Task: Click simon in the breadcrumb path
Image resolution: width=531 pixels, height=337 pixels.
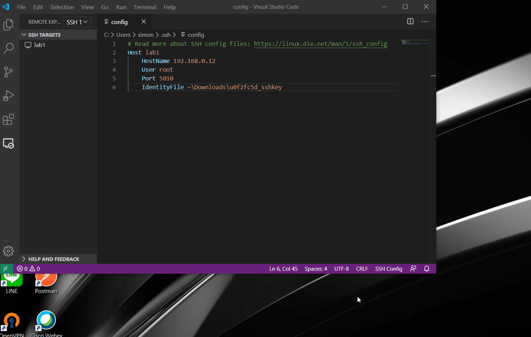Action: point(145,35)
